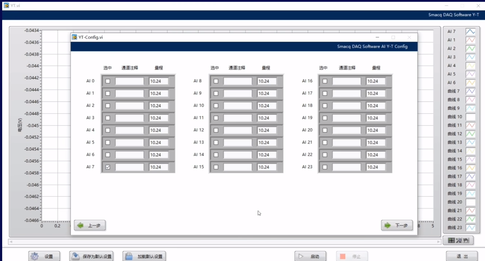The width and height of the screenshot is (485, 261).
Task: Click the green left arrow 上一步 button
Action: [90, 226]
